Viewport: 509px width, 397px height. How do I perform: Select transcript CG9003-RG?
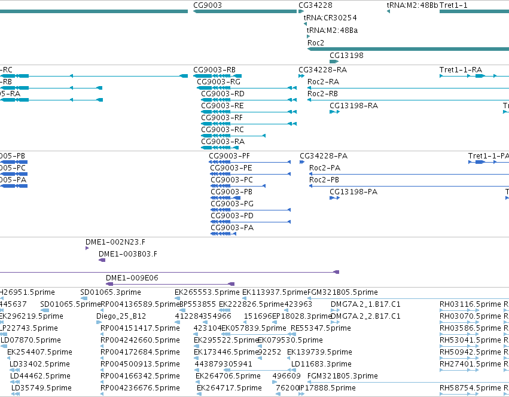point(219,82)
